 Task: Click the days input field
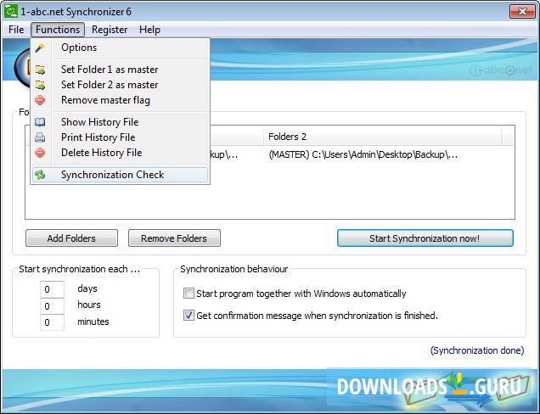pyautogui.click(x=52, y=289)
